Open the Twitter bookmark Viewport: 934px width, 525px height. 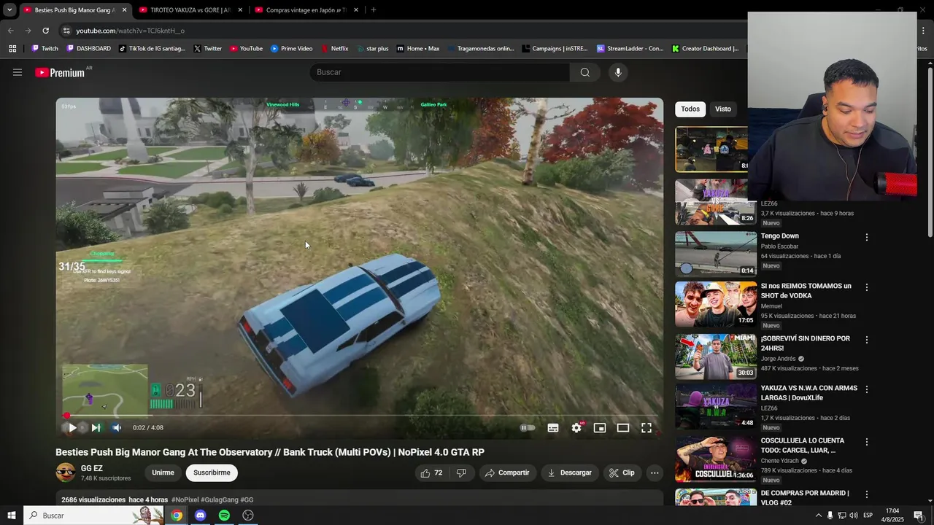[x=208, y=49]
